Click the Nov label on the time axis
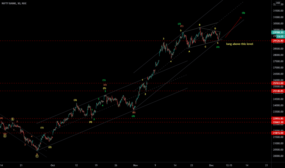Image resolution: width=285 pixels, height=168 pixels. pos(135,165)
